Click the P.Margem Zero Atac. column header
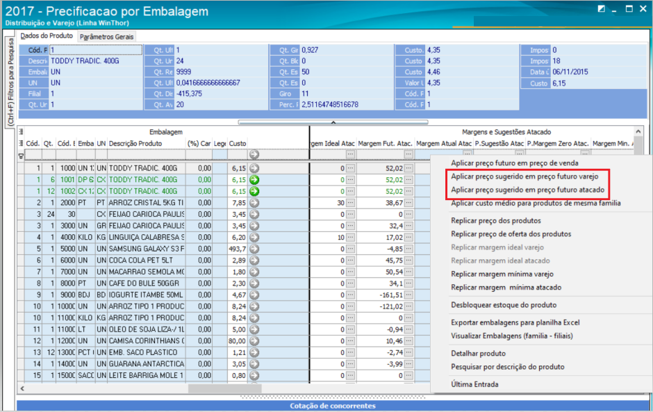 coord(558,143)
